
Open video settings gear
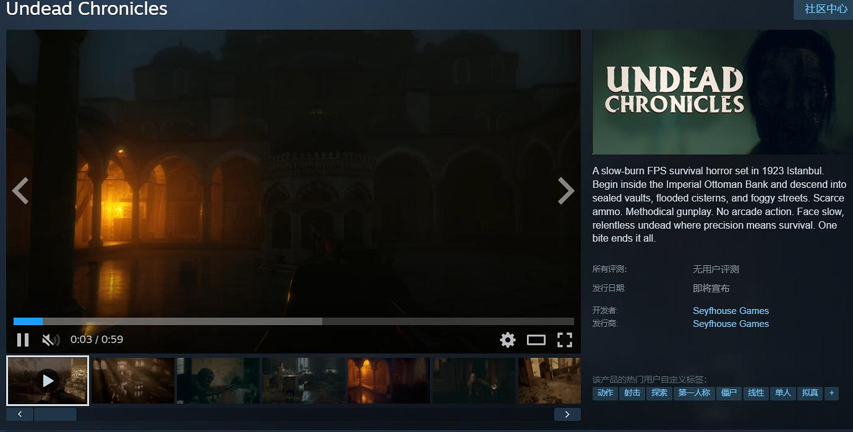pos(507,339)
